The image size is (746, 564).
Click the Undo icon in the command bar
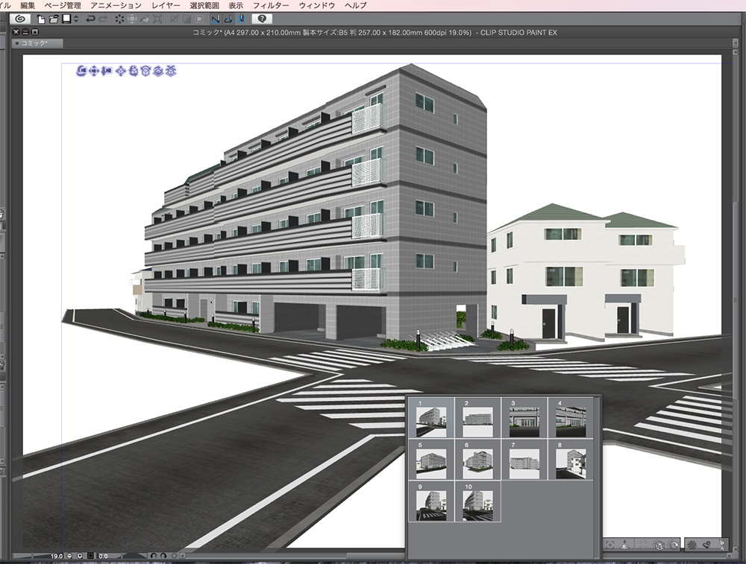[91, 19]
